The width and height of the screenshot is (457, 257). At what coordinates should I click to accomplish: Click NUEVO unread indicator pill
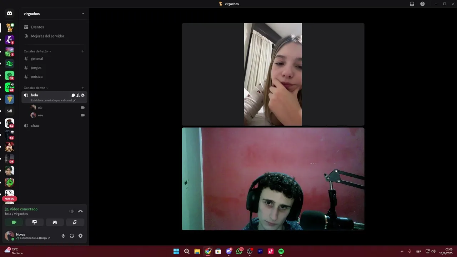tap(10, 199)
